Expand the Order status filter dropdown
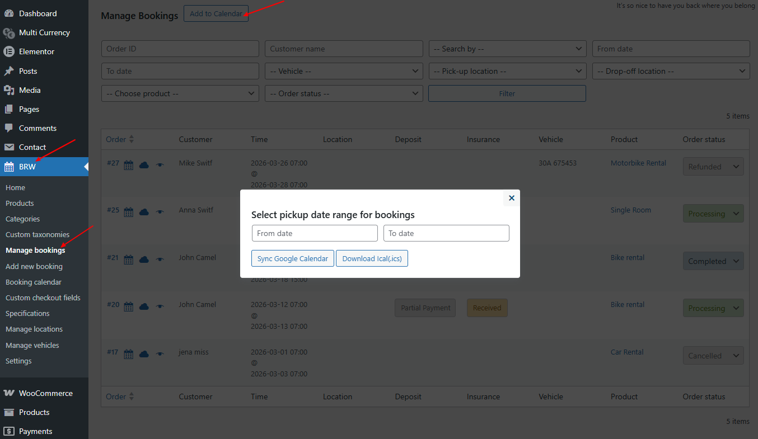 click(344, 93)
